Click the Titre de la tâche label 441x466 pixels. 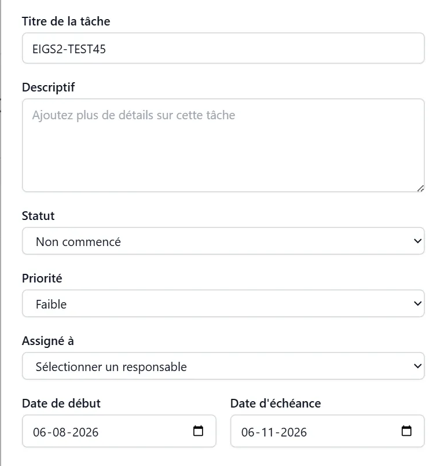click(x=66, y=21)
